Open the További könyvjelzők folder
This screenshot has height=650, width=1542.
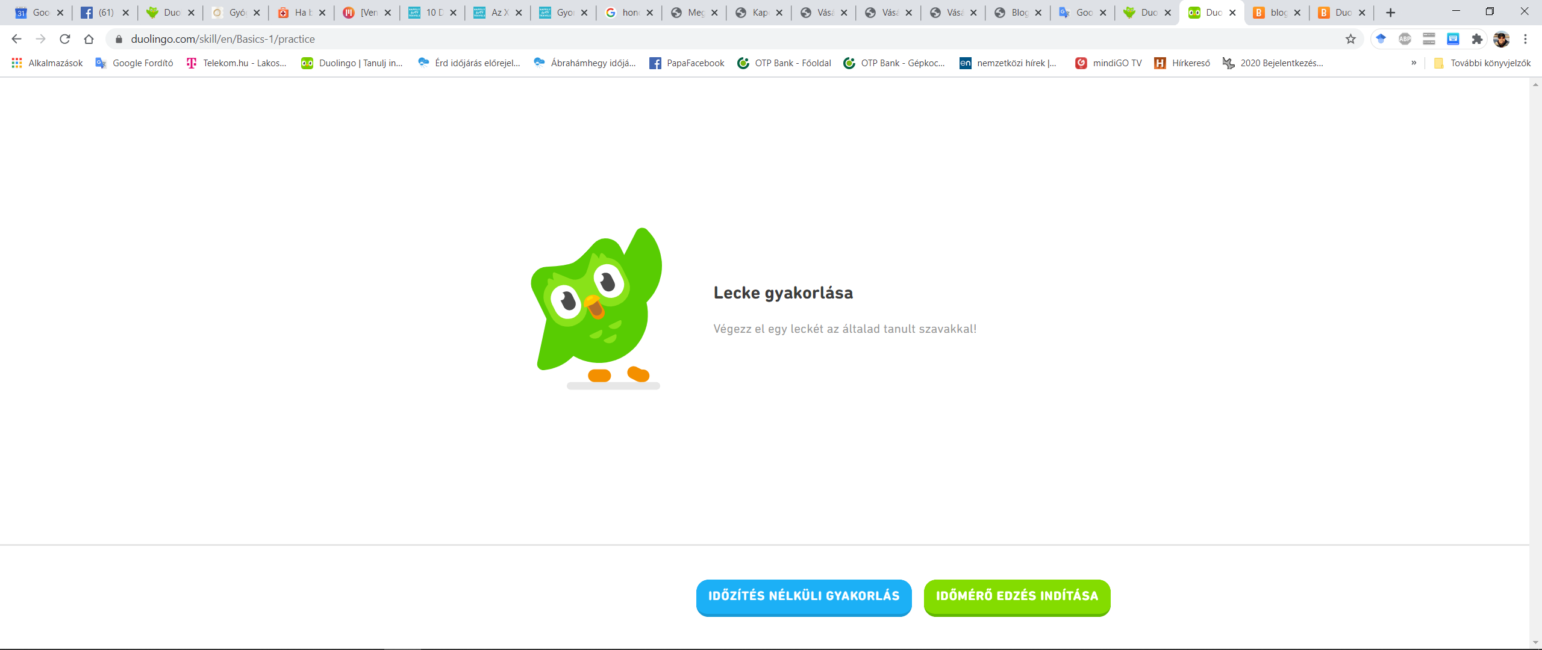[x=1482, y=63]
